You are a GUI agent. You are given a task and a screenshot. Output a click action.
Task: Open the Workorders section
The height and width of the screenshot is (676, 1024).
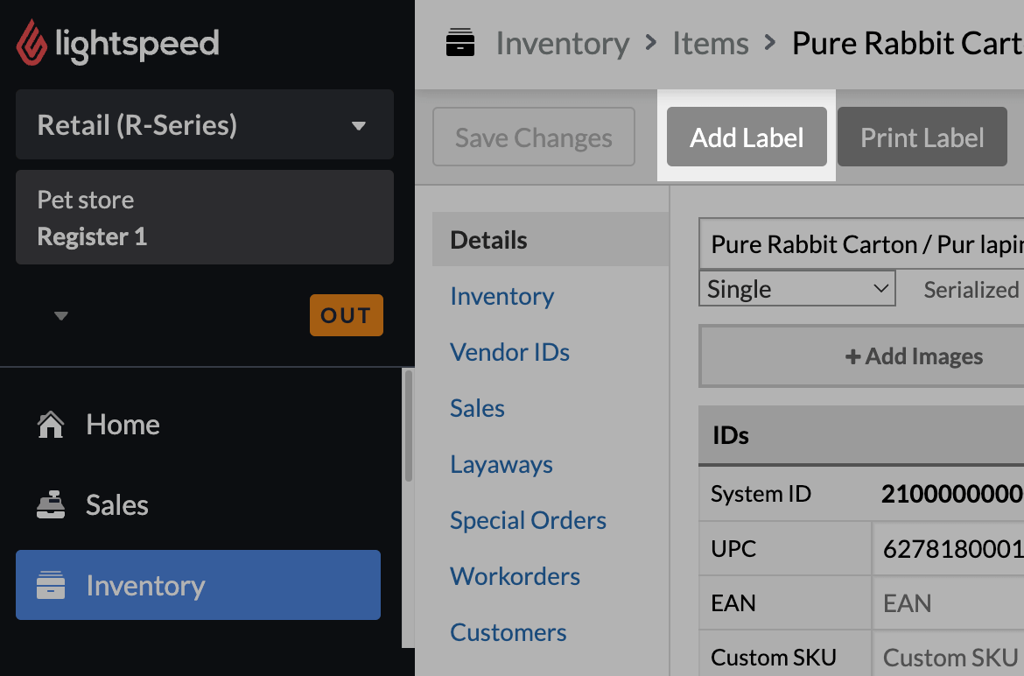tap(515, 576)
